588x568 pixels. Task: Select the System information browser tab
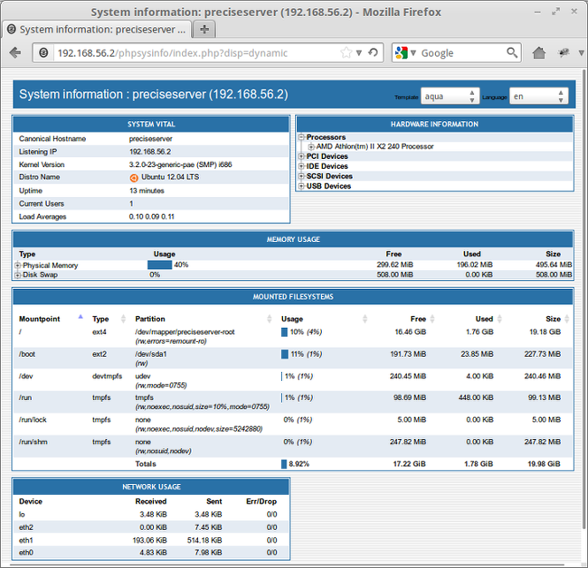(x=97, y=29)
